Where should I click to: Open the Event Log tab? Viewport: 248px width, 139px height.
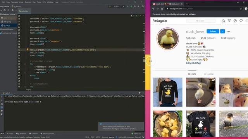point(136,134)
